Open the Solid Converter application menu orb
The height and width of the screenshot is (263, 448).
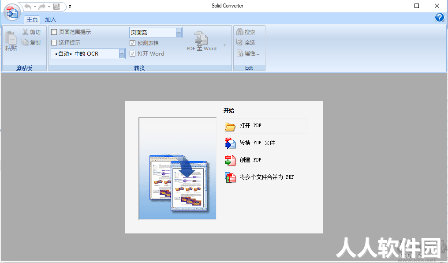[12, 12]
